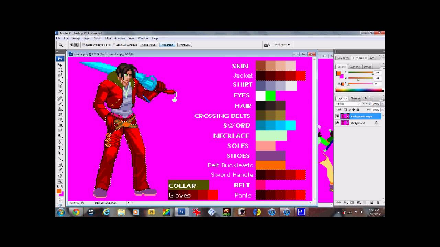Image resolution: width=440 pixels, height=247 pixels.
Task: Select the Rectangular Marquee tool
Action: [60, 70]
